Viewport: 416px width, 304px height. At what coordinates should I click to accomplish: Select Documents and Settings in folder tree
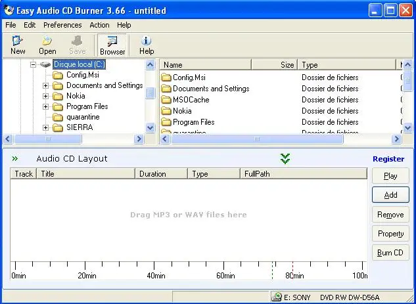point(104,85)
